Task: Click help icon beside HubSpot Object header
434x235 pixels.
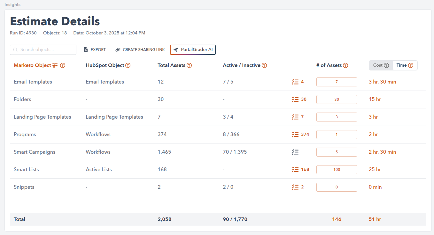Action: click(128, 65)
